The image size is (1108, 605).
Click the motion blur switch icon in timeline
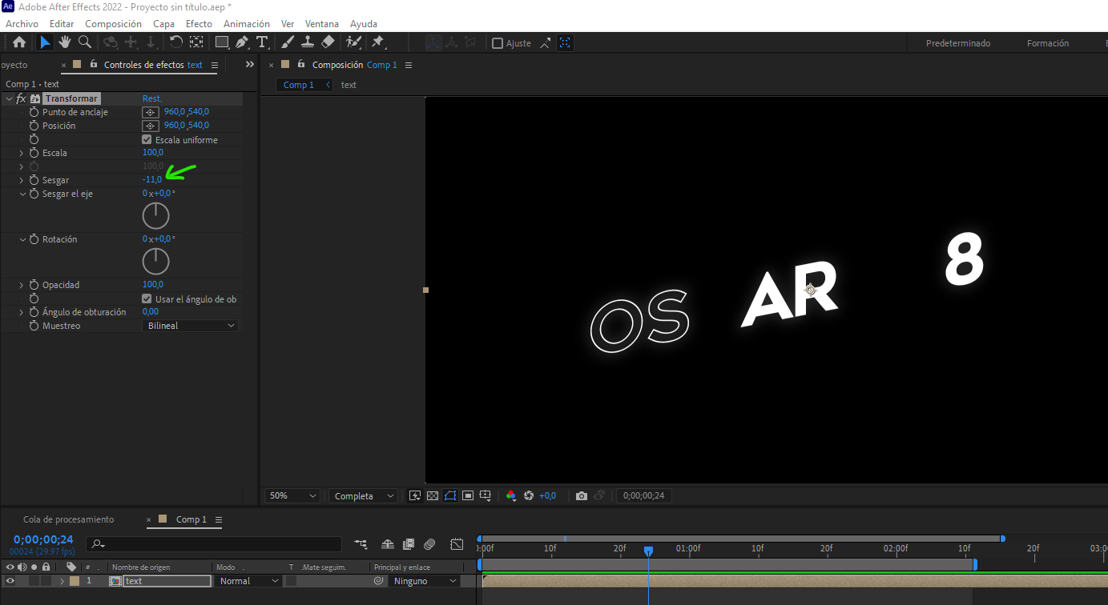(429, 544)
